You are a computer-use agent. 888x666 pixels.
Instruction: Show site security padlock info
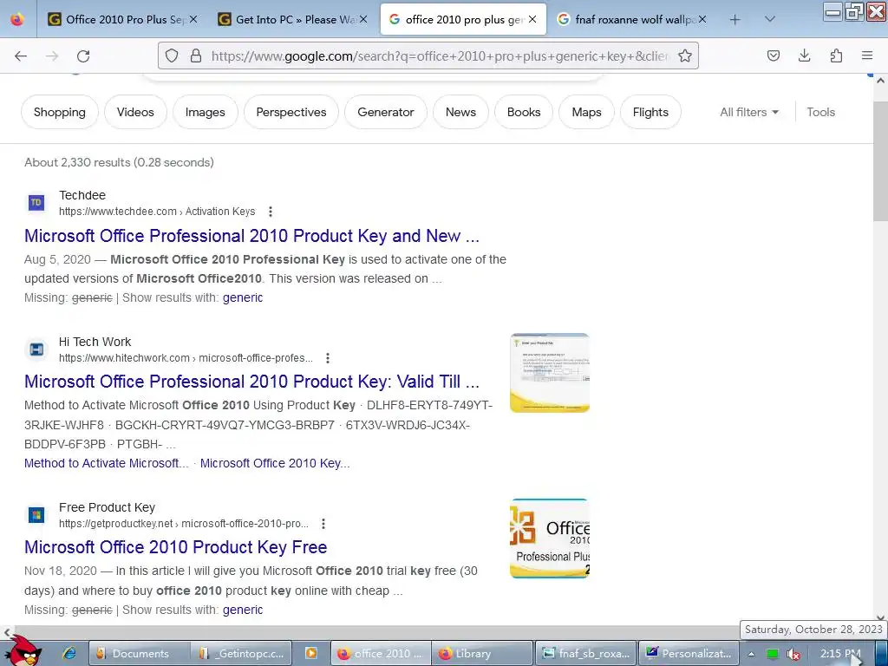tap(196, 55)
